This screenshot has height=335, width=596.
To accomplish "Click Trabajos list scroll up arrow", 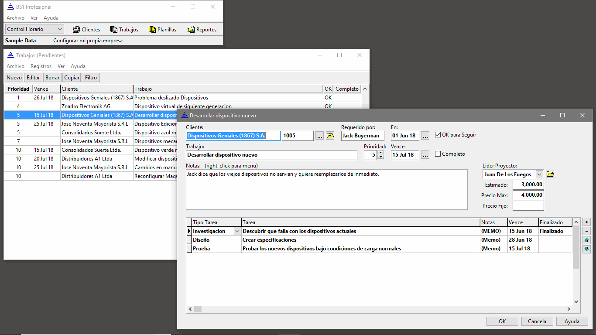I will (365, 89).
